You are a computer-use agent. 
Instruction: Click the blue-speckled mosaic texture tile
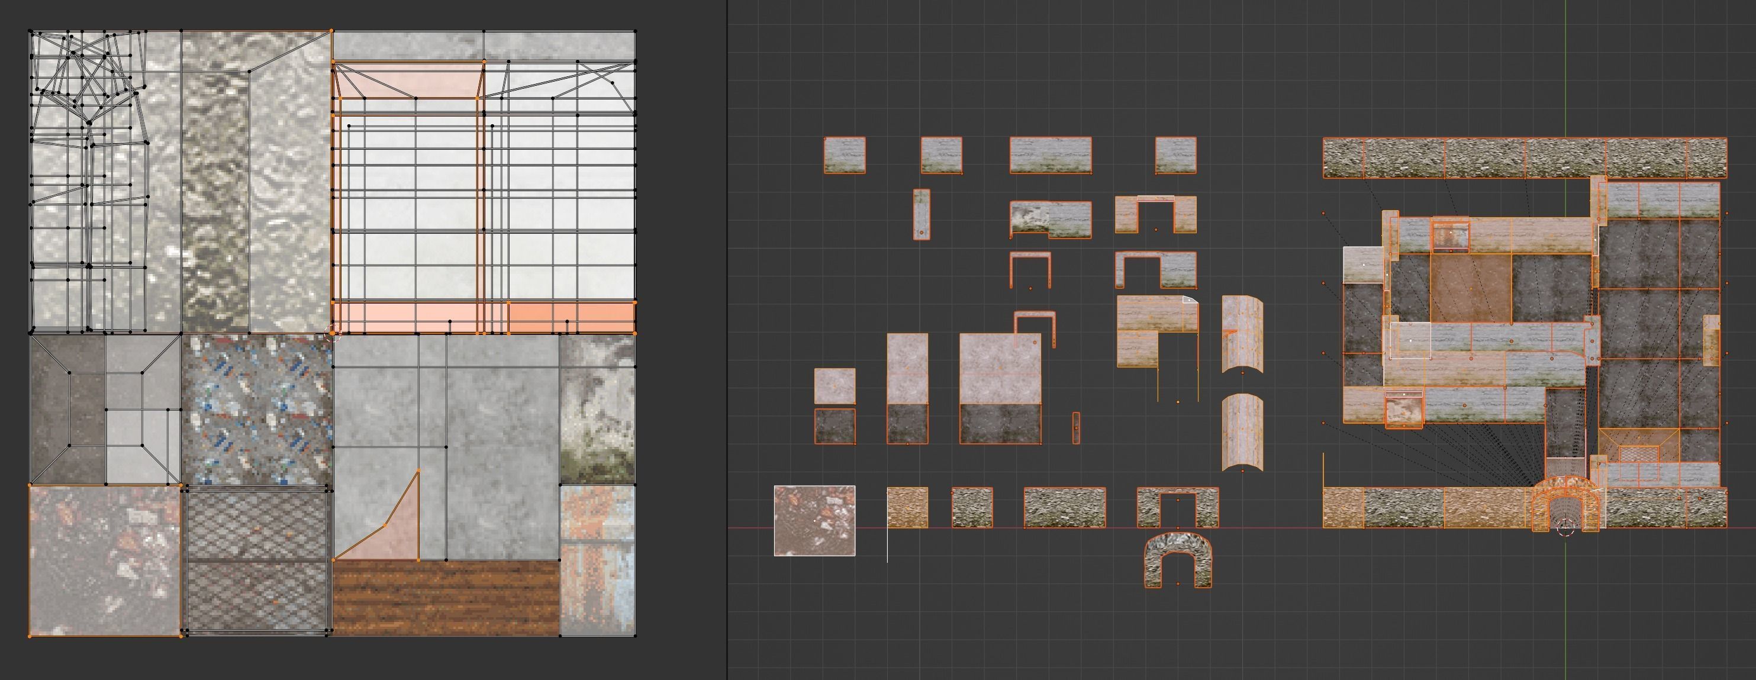pos(257,410)
